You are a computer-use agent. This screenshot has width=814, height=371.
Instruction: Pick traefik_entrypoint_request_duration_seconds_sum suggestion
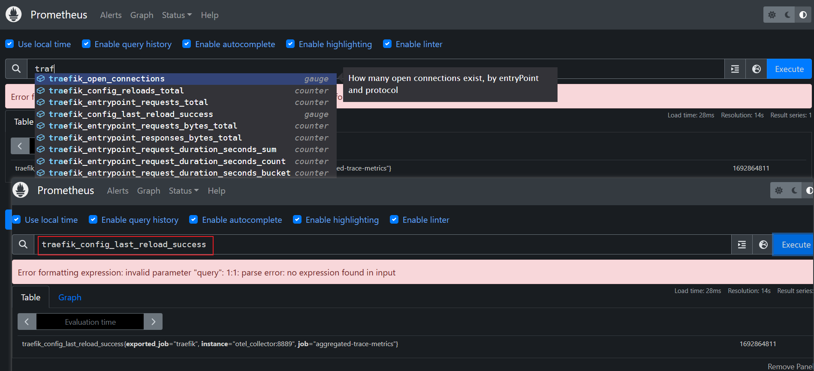click(x=185, y=150)
